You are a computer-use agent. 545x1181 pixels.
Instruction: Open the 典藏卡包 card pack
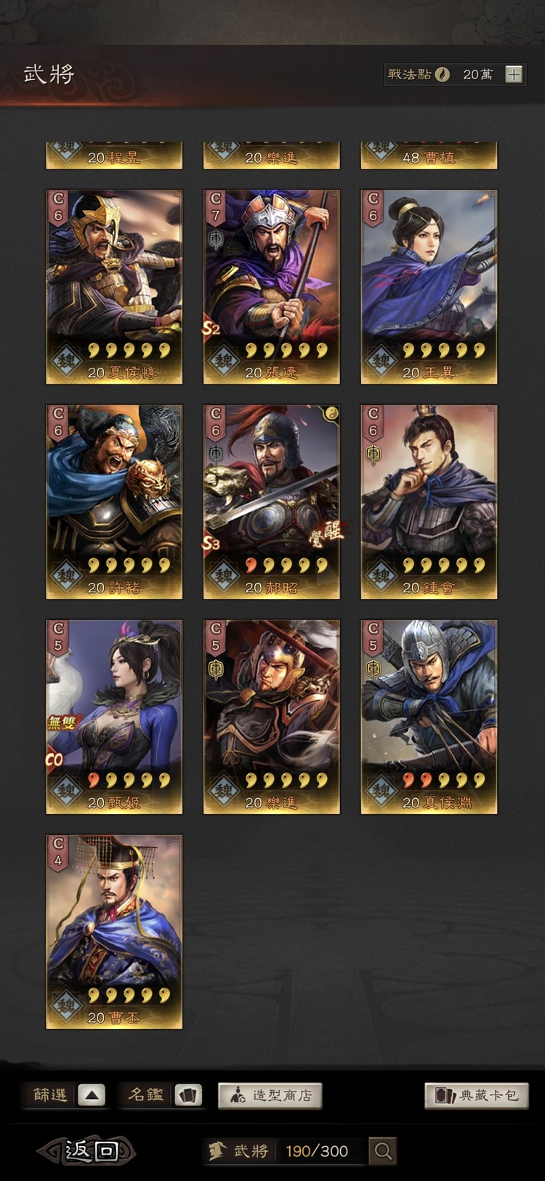477,1095
